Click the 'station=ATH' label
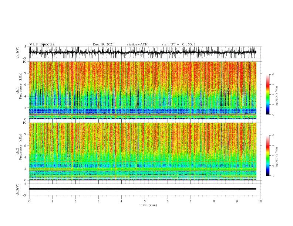 pyautogui.click(x=137, y=44)
